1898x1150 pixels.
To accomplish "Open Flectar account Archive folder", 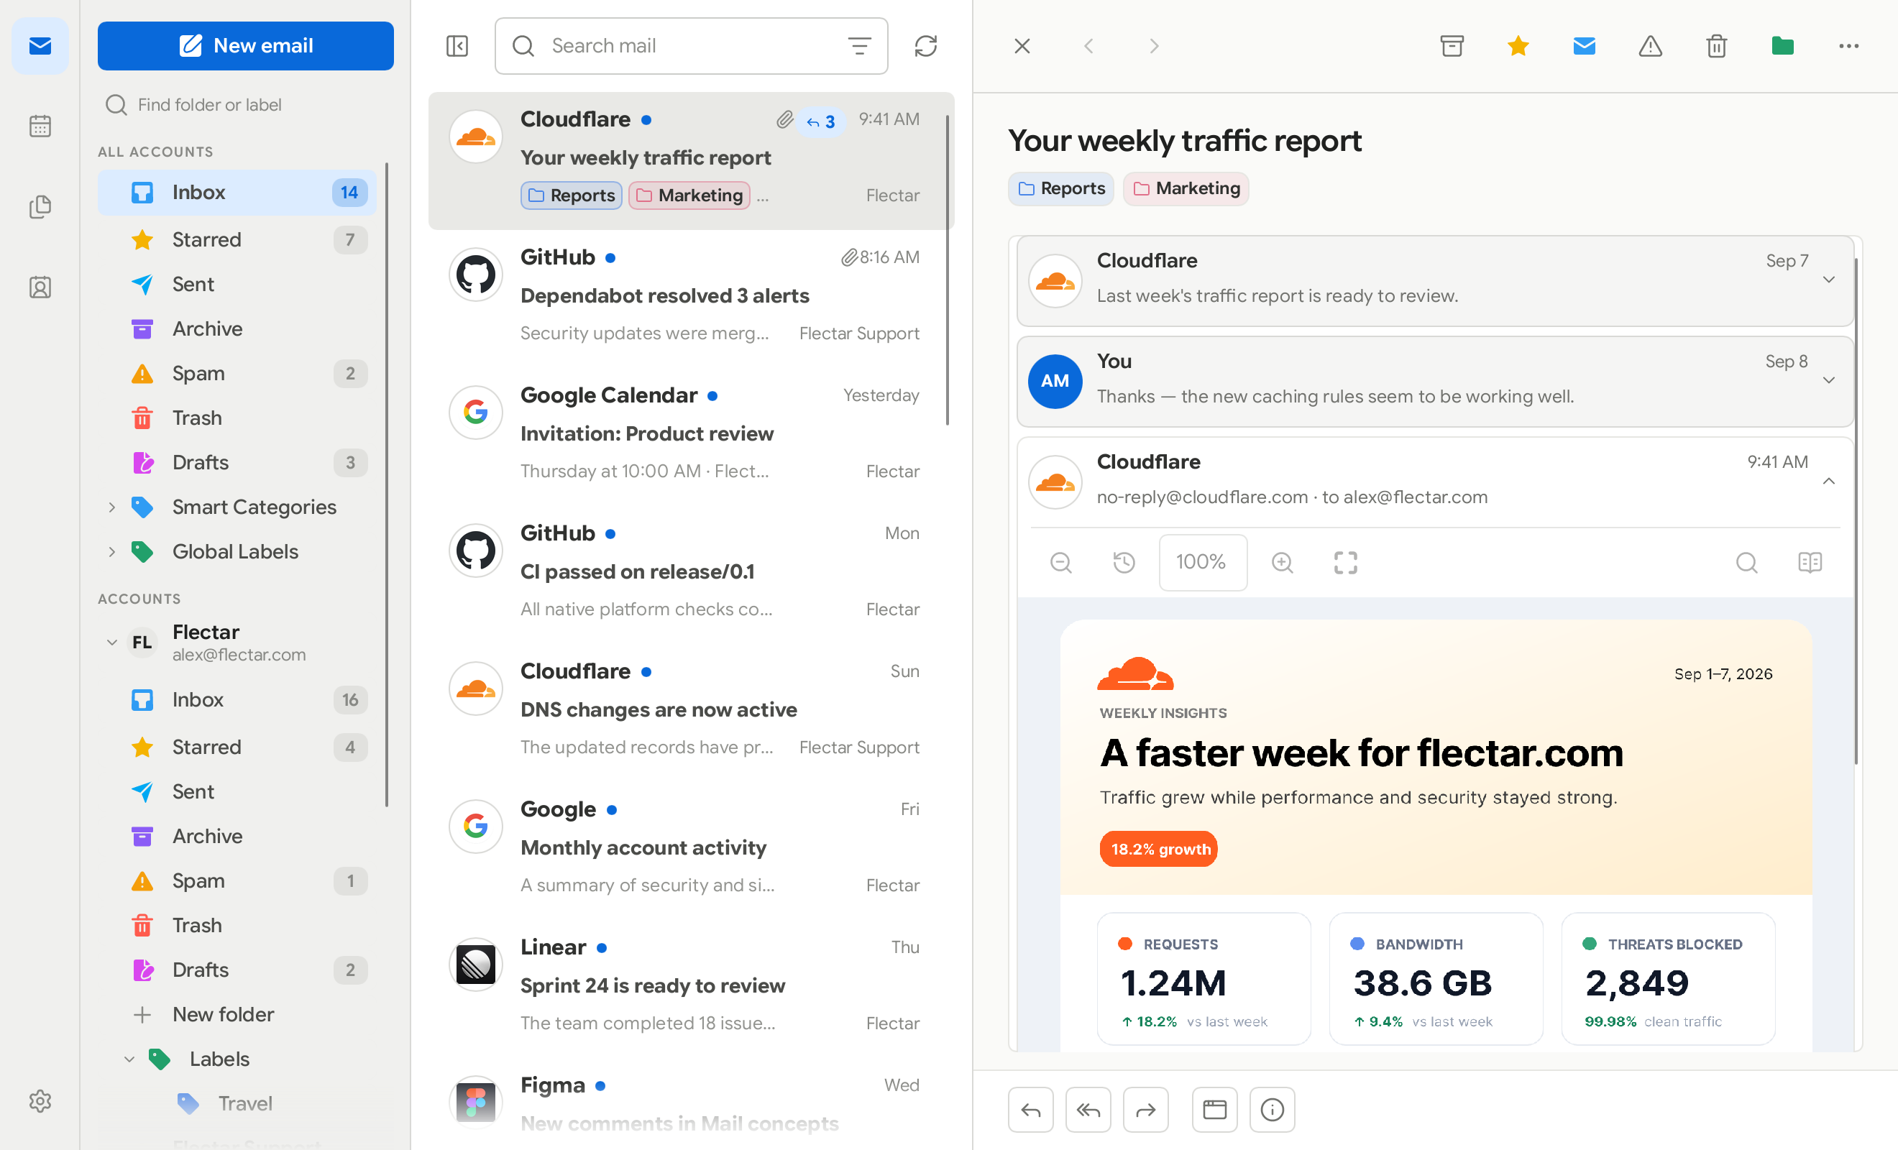I will tap(237, 837).
